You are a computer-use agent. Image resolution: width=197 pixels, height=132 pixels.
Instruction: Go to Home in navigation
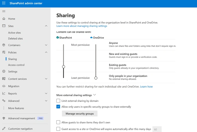[12, 19]
